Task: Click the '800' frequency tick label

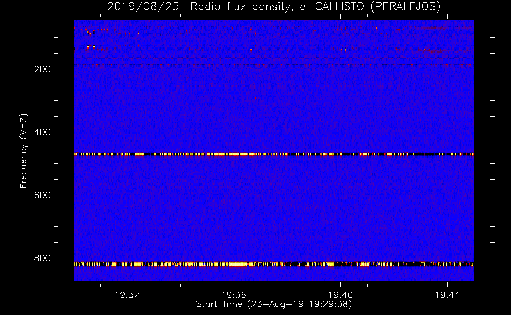Action: pos(42,258)
